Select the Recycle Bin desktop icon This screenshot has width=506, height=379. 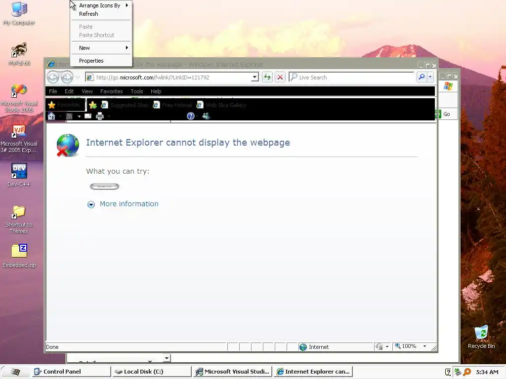tap(481, 337)
